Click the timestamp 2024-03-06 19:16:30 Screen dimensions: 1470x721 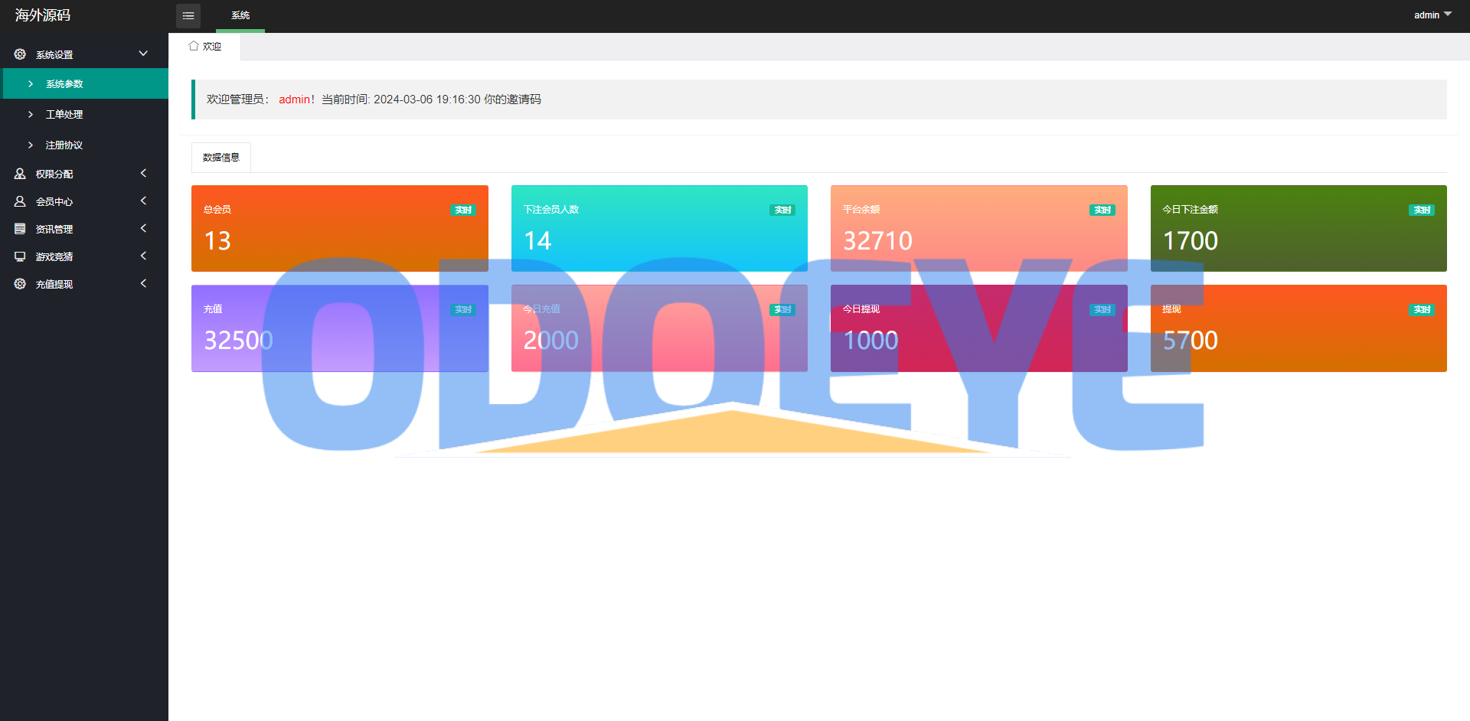[x=427, y=100]
